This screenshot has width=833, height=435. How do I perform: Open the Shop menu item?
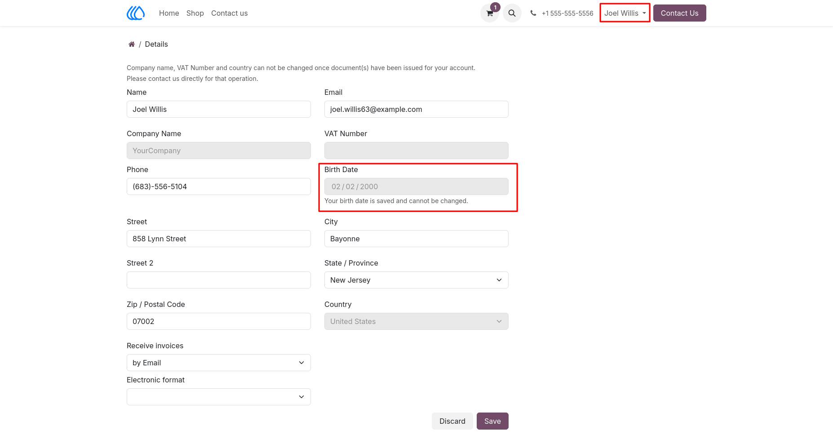tap(195, 13)
